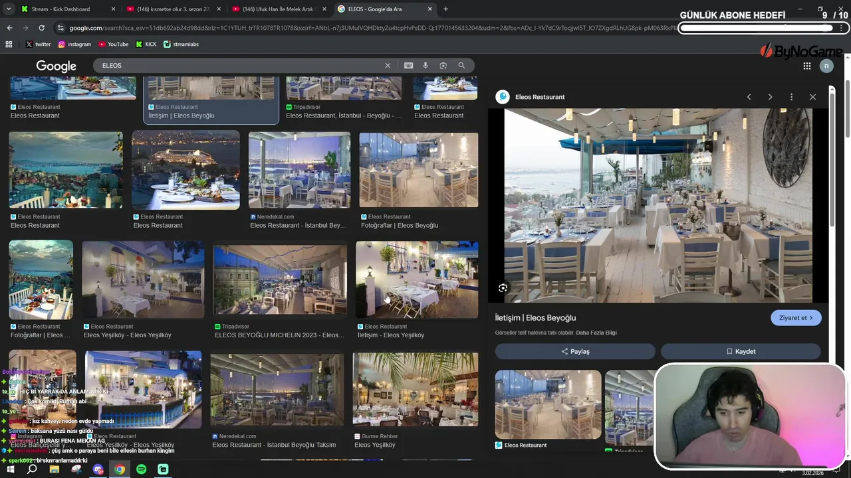Select Gurme Rehber Eleos Yeşilköy image
Viewport: 851px width, 478px height.
[x=415, y=389]
